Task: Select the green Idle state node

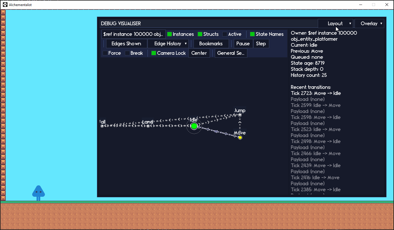Action: coord(194,126)
